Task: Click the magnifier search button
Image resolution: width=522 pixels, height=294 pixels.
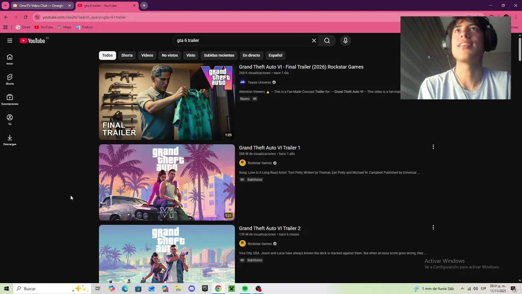Action: (327, 40)
